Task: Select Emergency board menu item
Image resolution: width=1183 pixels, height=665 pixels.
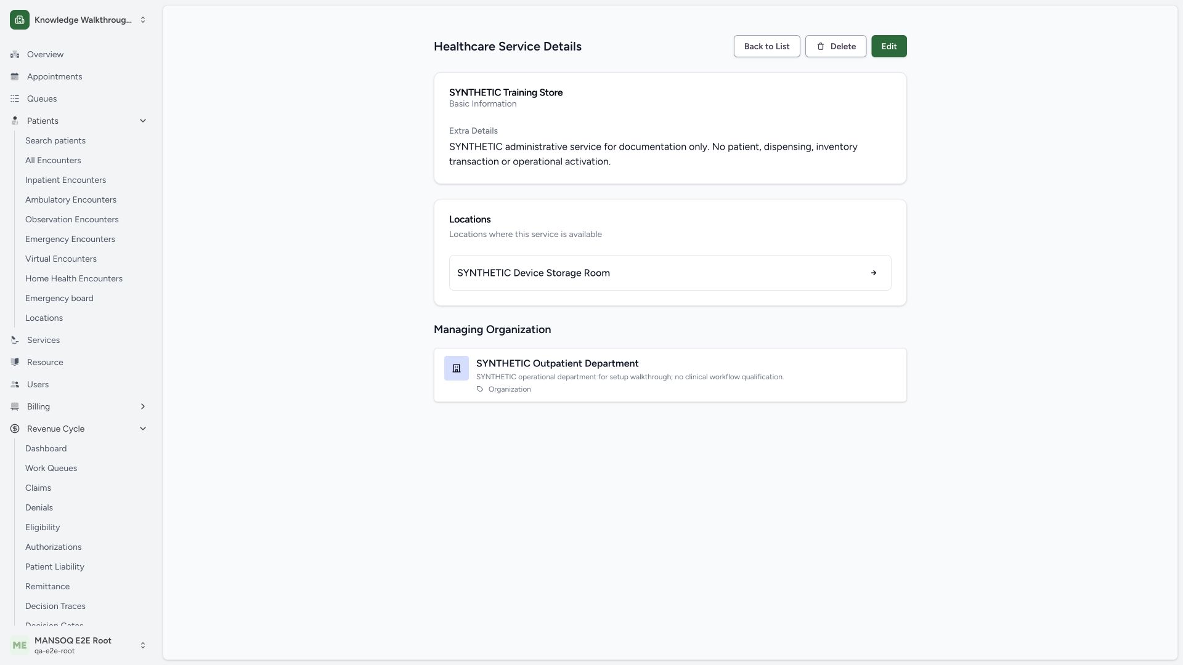Action: coord(59,298)
